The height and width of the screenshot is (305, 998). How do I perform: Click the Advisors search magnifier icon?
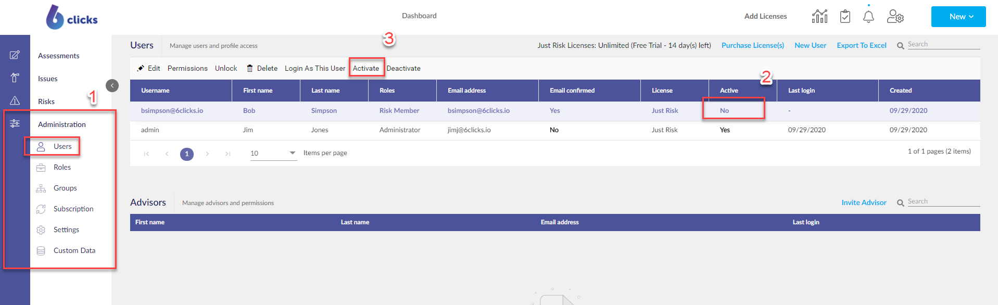(x=900, y=203)
